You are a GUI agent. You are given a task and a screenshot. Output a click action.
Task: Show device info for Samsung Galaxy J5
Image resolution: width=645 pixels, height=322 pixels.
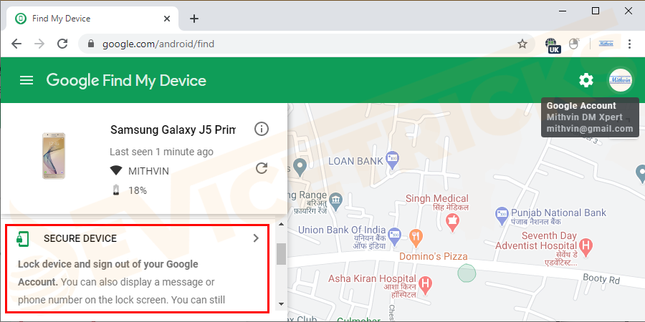pyautogui.click(x=262, y=129)
